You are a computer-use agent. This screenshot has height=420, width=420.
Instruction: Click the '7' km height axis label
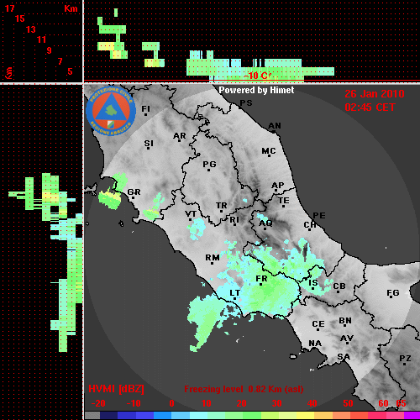[x=60, y=61]
